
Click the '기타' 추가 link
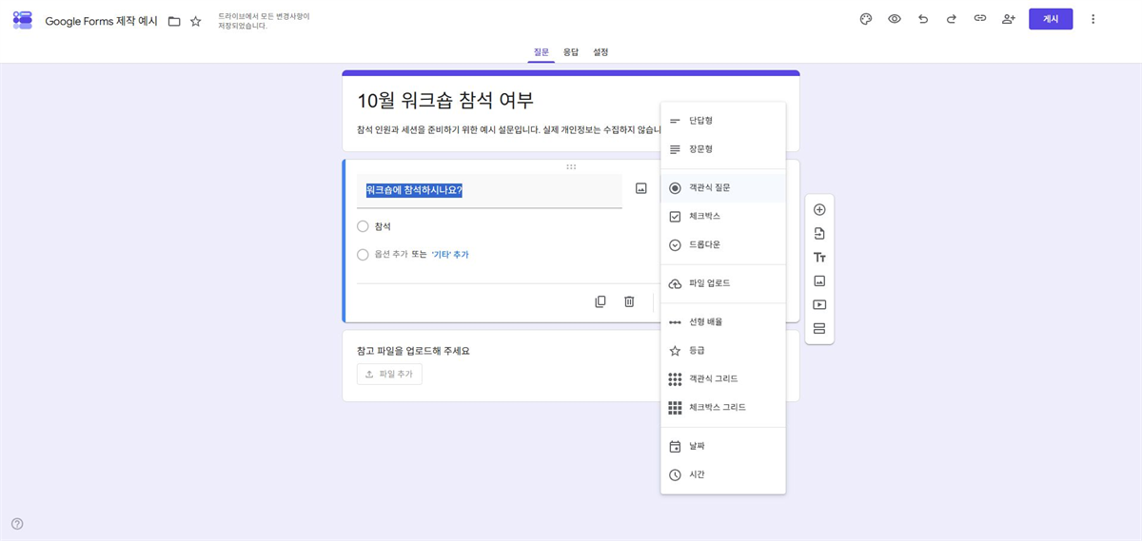450,255
